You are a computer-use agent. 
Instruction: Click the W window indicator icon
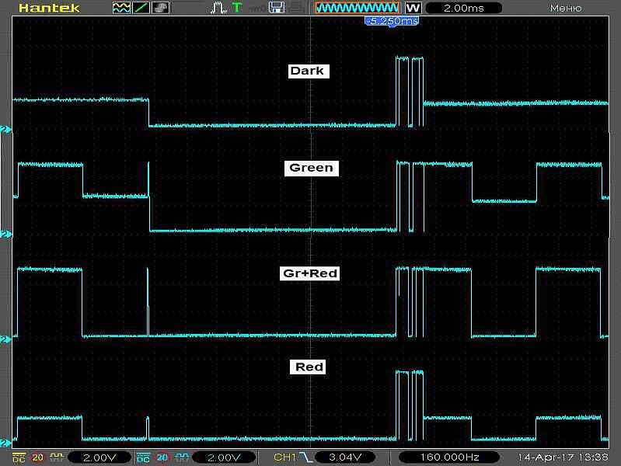point(413,8)
